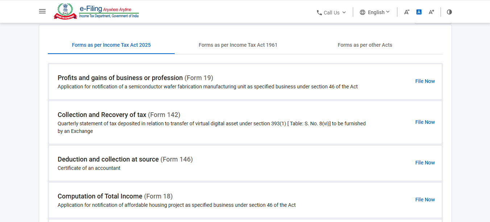This screenshot has width=490, height=222.
Task: Click the e-Filing Anywhere Anytime logo text
Action: 109,11
